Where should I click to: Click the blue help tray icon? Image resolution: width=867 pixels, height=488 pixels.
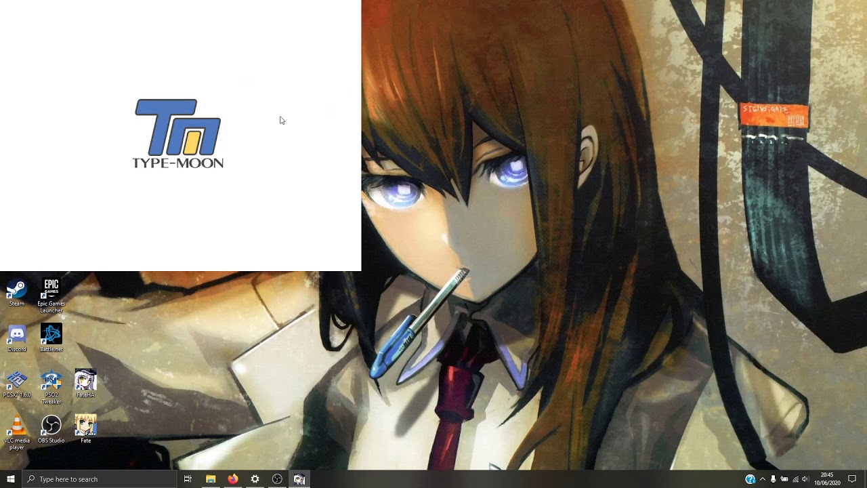click(x=750, y=479)
